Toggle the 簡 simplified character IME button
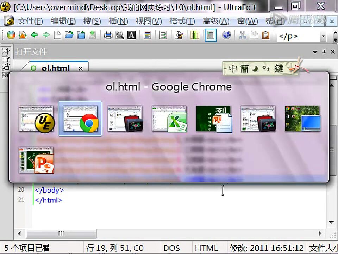This screenshot has width=338, height=254. (244, 69)
